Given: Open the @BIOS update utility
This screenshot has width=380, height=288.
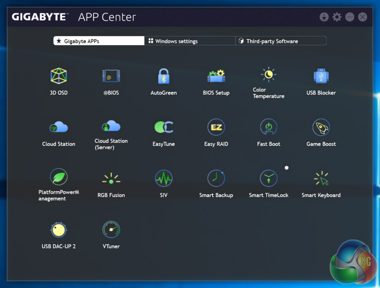Looking at the screenshot, I should coord(111,77).
